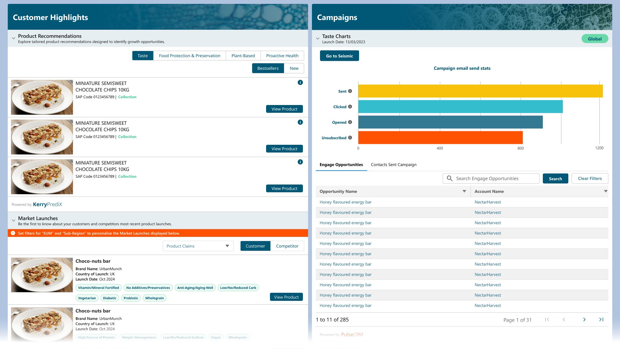Screen dimensions: 620x349
Task: Click the search magnifier in Engage Opportunities
Action: [x=449, y=178]
